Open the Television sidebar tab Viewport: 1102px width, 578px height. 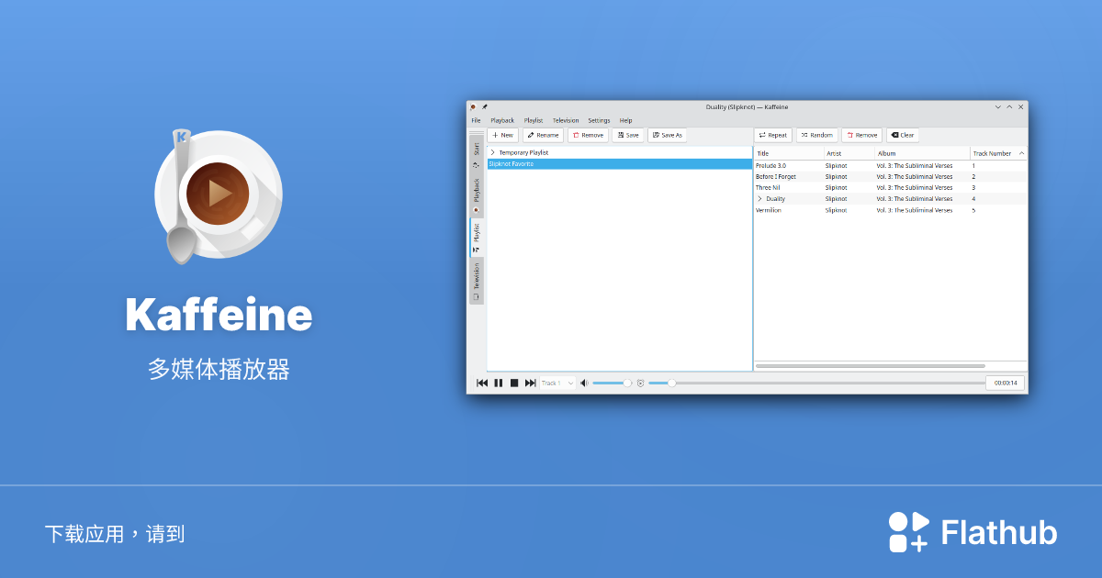(476, 277)
